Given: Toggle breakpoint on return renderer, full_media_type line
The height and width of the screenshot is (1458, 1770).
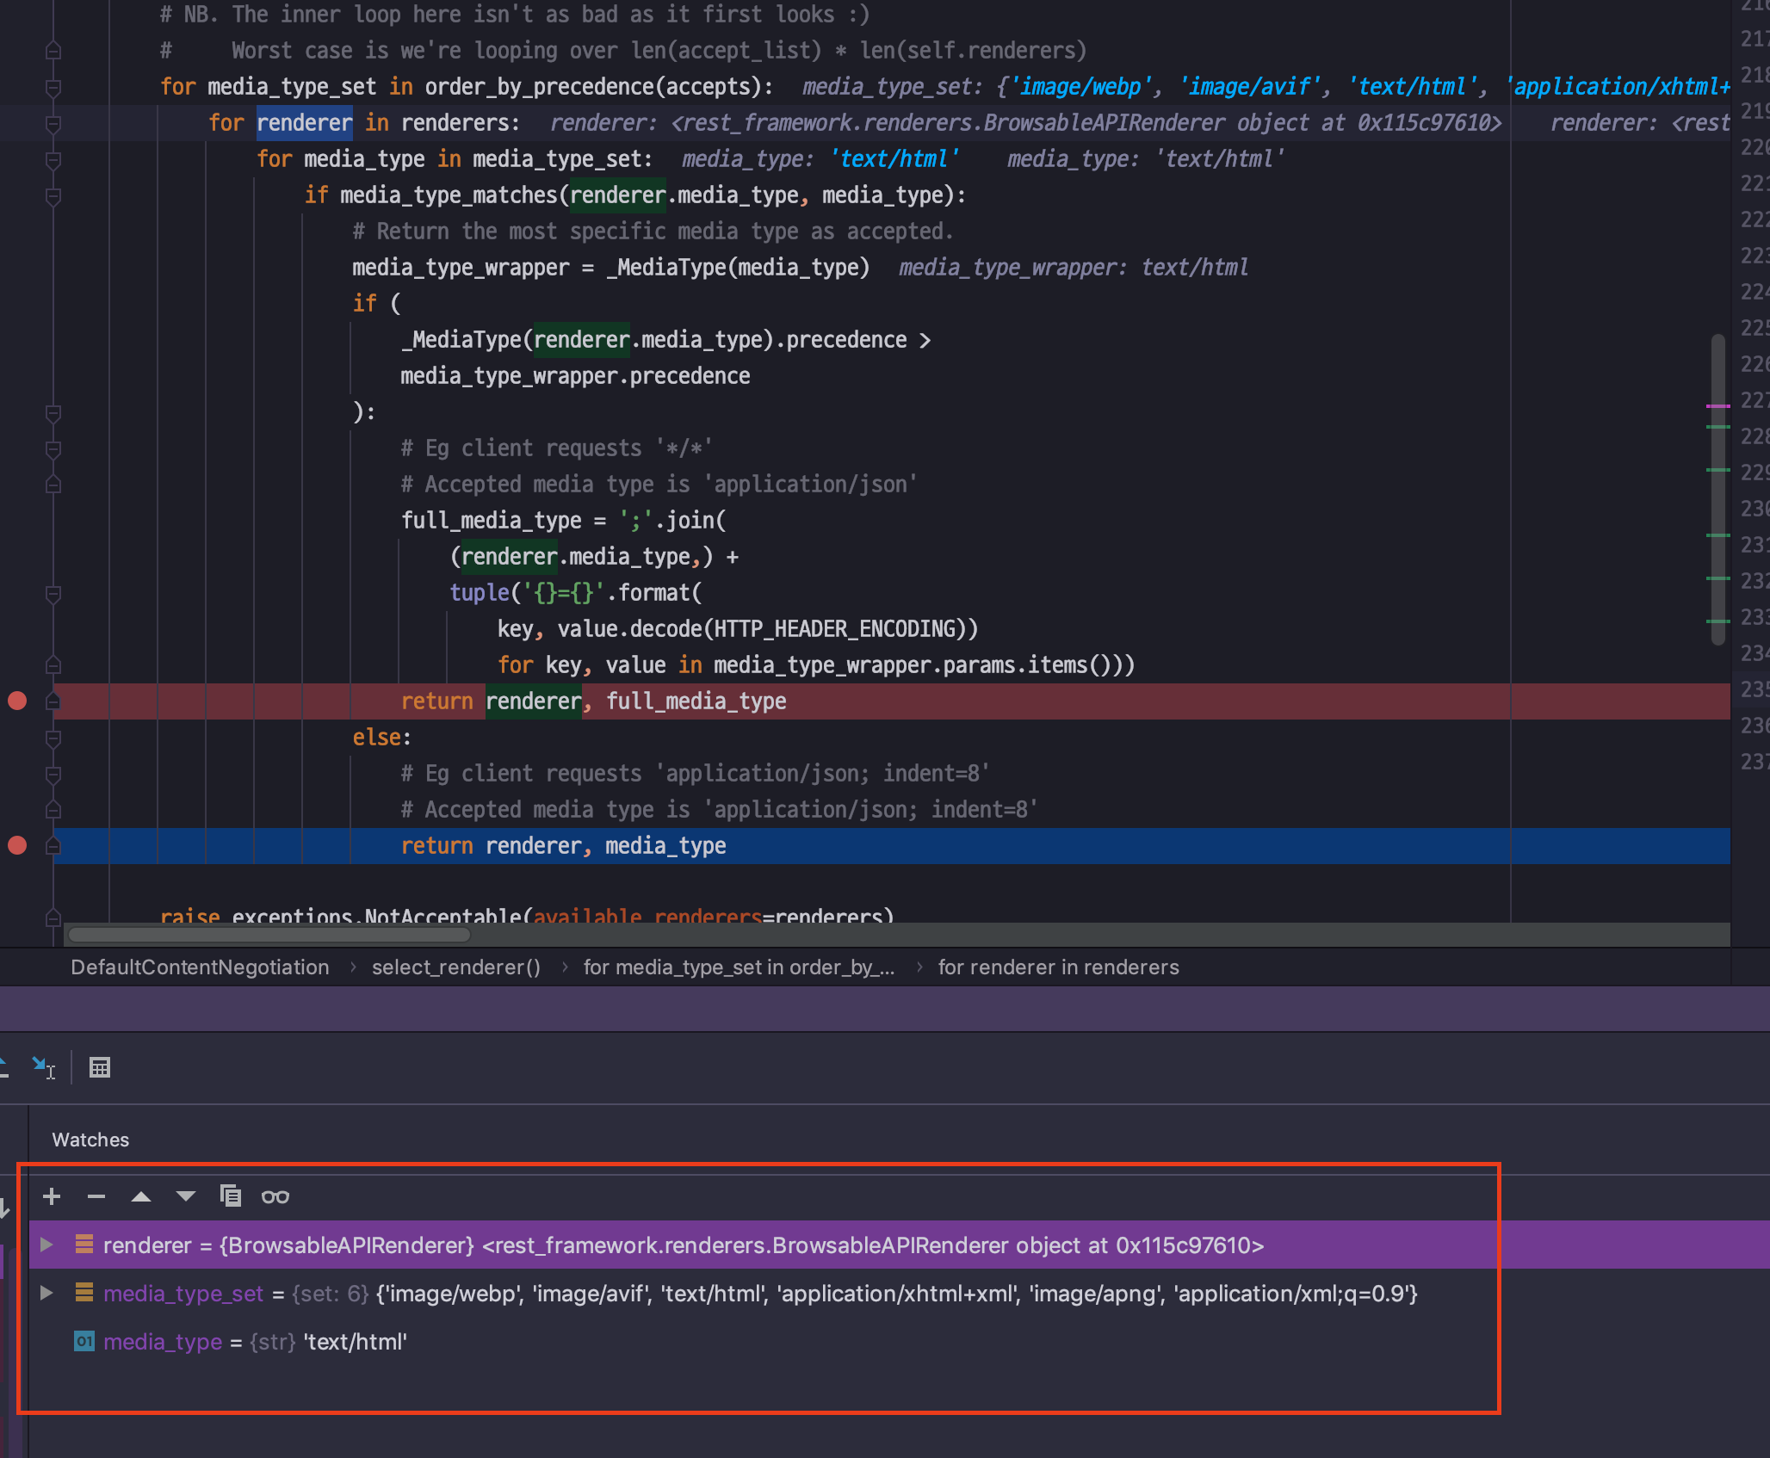Looking at the screenshot, I should click(17, 701).
